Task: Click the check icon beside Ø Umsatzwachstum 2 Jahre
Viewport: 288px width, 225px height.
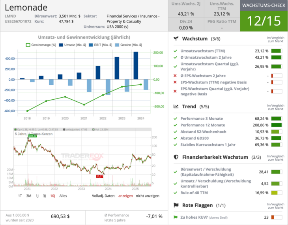Action: 175,58
